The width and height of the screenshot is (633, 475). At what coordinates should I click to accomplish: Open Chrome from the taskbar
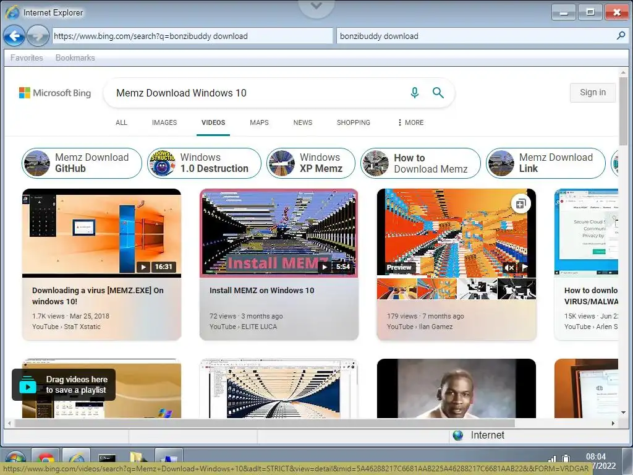pos(45,460)
